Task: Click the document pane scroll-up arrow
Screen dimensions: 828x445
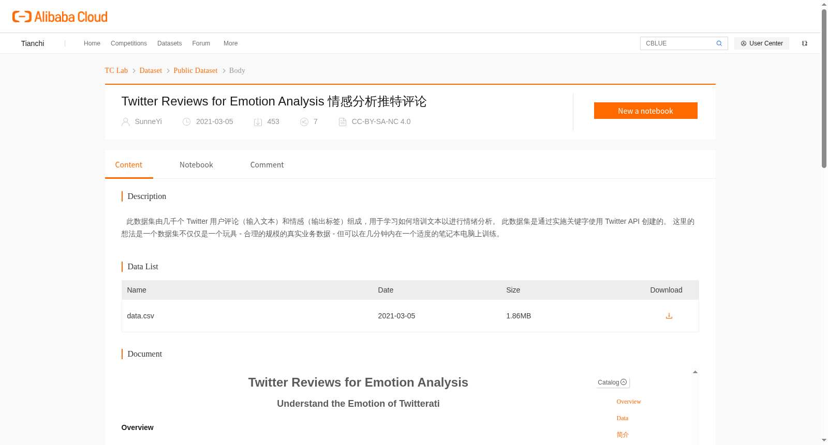Action: pos(695,372)
